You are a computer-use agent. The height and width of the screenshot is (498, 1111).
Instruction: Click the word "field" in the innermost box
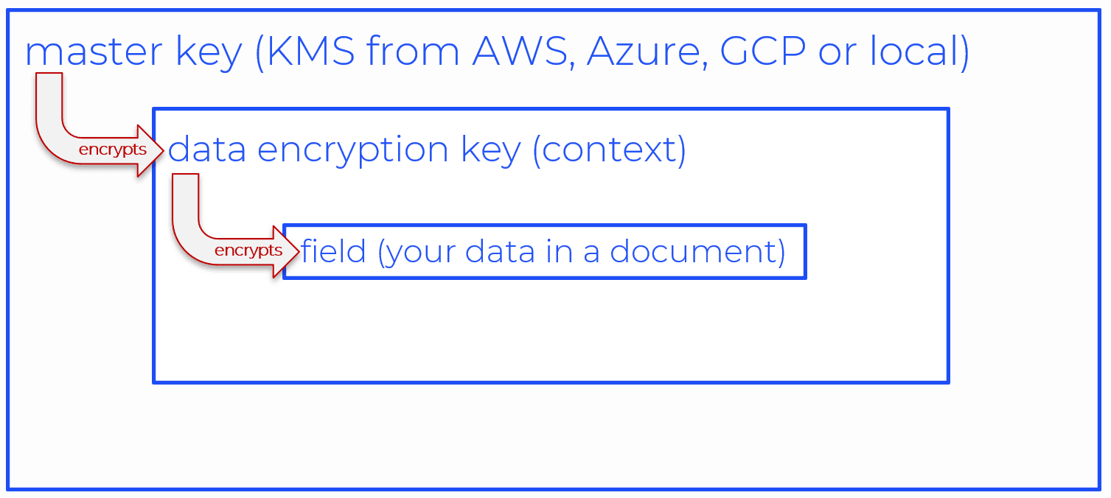[333, 251]
